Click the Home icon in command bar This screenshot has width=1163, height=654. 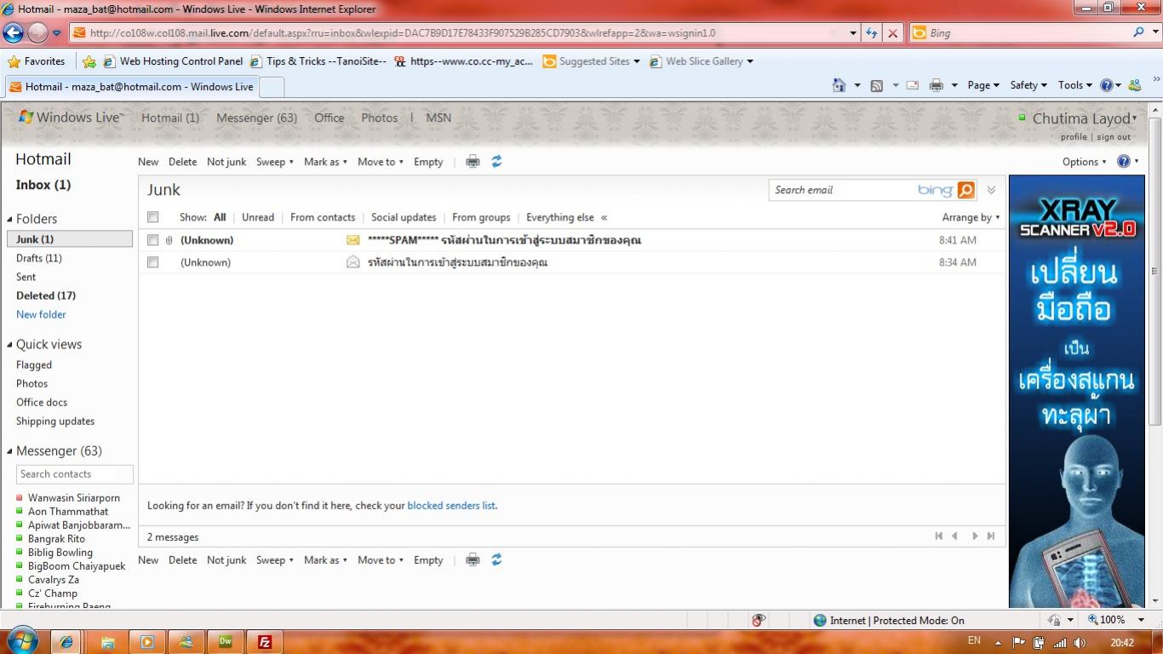[839, 85]
